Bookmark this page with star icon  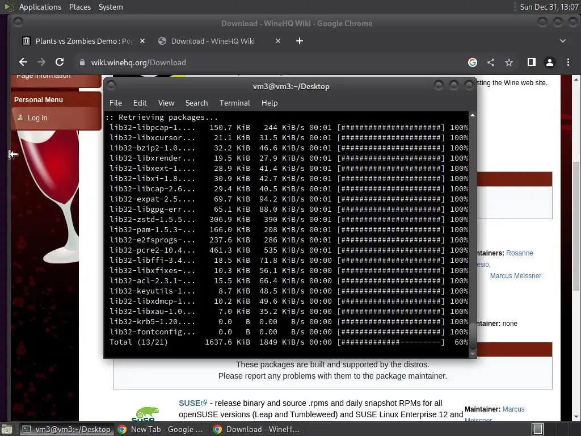pyautogui.click(x=509, y=62)
